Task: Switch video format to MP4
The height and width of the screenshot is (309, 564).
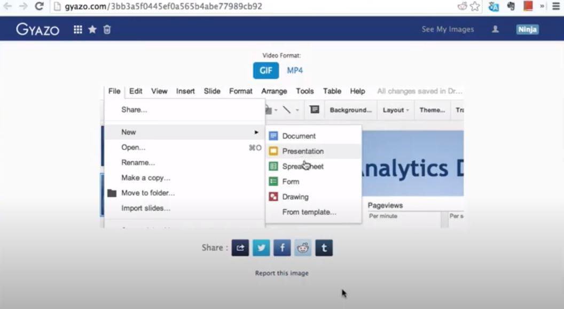Action: [295, 70]
